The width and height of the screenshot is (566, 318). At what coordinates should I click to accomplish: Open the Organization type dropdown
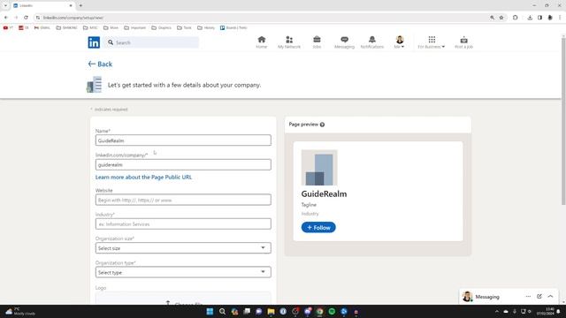[183, 272]
